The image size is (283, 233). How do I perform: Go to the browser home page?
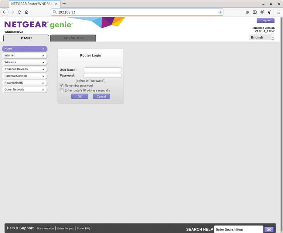point(27,12)
